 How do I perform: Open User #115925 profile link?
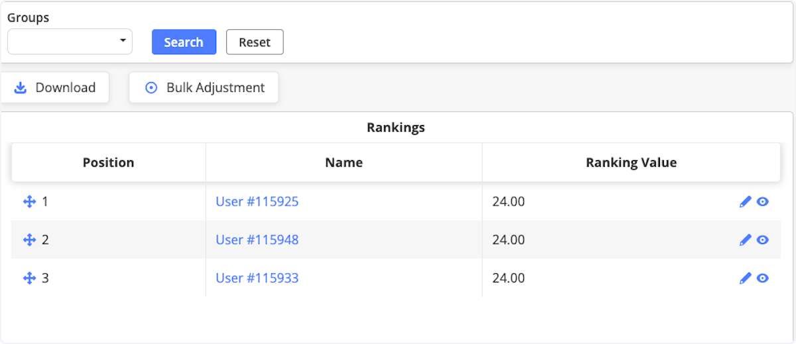[x=257, y=202]
